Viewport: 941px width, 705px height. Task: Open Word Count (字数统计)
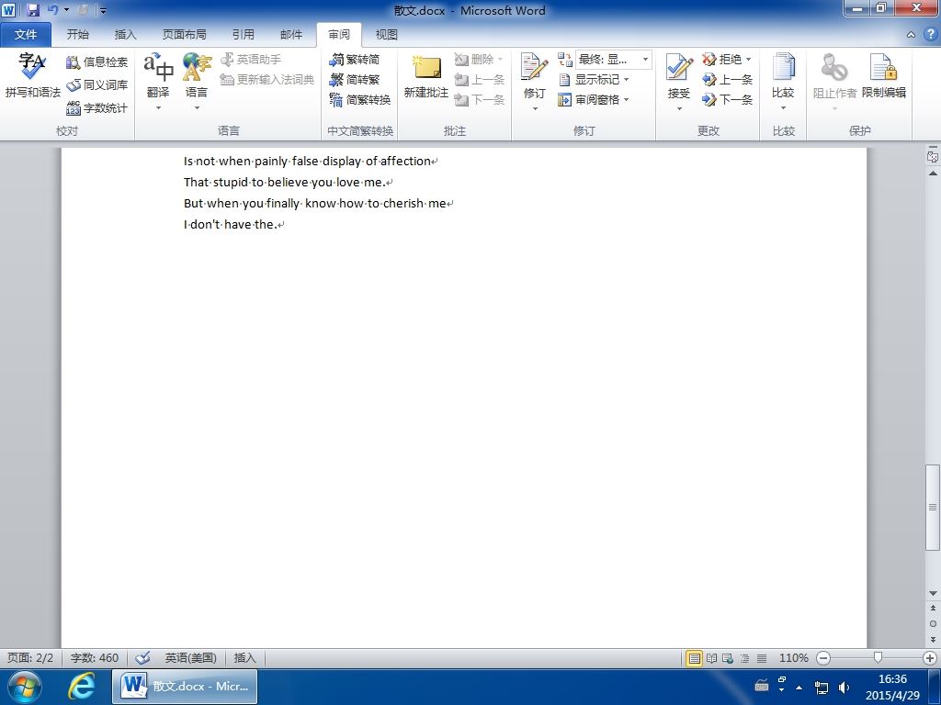pos(96,108)
